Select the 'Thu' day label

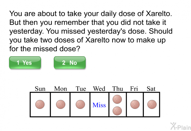(118, 89)
